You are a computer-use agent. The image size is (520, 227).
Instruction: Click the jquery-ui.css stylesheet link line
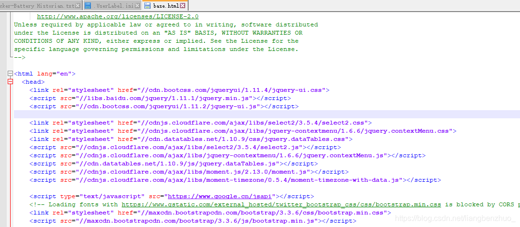tap(179, 90)
